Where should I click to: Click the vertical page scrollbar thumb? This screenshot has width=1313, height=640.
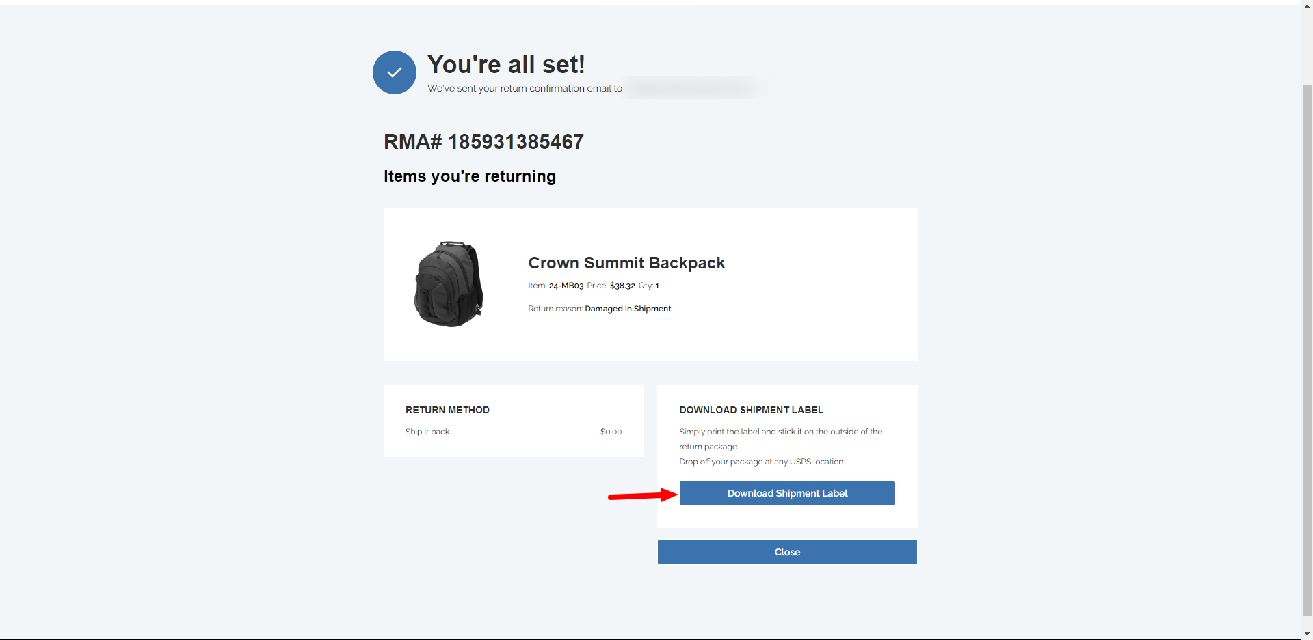(x=1307, y=348)
